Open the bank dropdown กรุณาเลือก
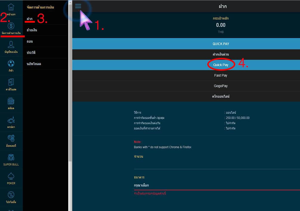 (x=217, y=185)
